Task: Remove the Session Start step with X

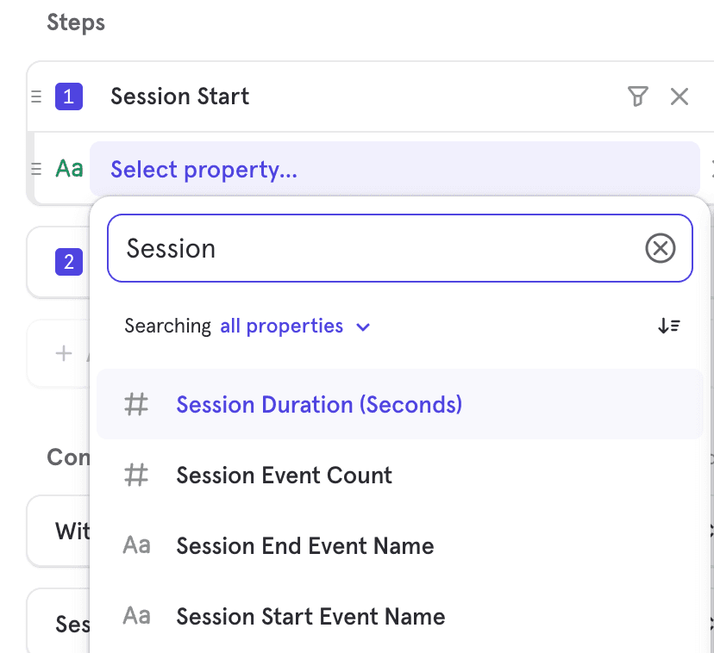Action: [x=680, y=96]
